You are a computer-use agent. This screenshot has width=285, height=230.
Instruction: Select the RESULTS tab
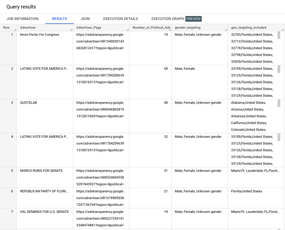59,19
